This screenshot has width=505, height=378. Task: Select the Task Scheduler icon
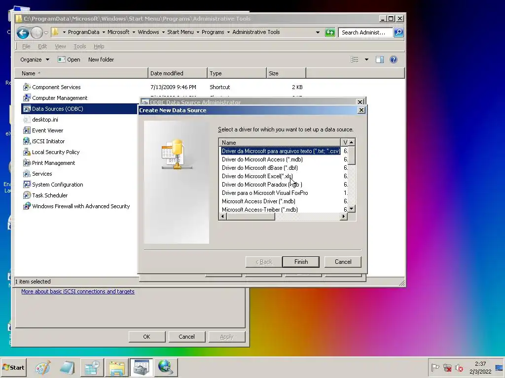pos(27,195)
